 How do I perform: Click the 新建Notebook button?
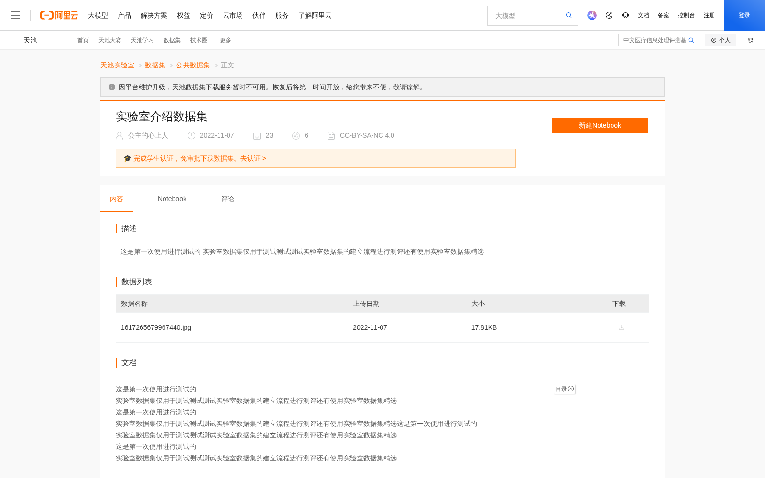coord(600,125)
